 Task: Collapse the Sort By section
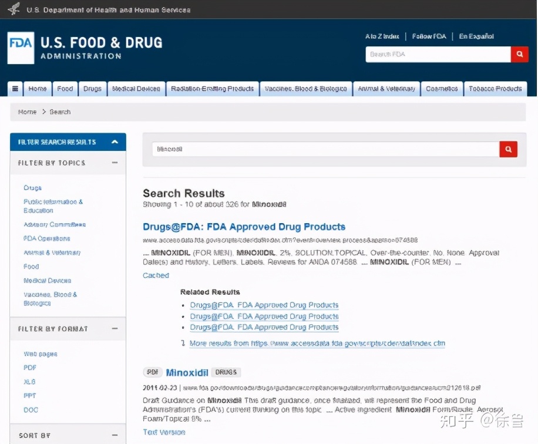(x=115, y=435)
